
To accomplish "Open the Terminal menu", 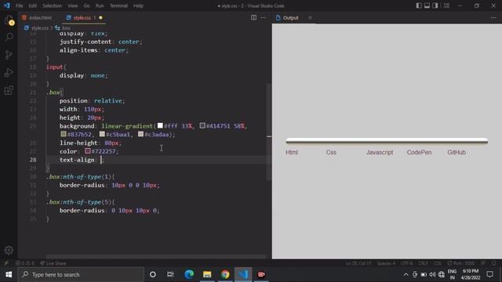I will click(118, 5).
